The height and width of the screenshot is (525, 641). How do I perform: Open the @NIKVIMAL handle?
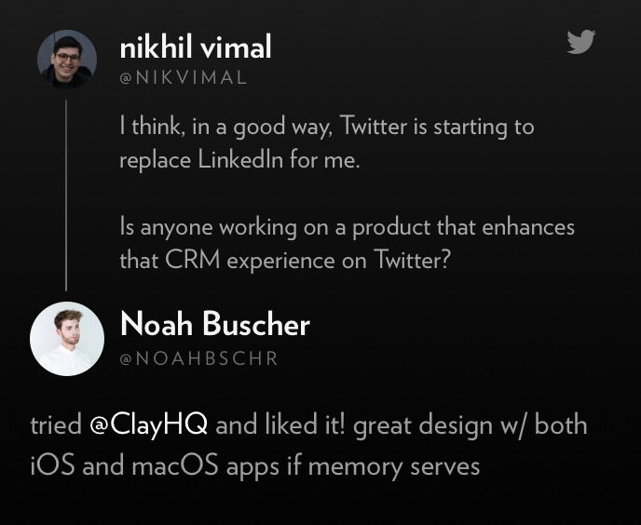coord(183,78)
